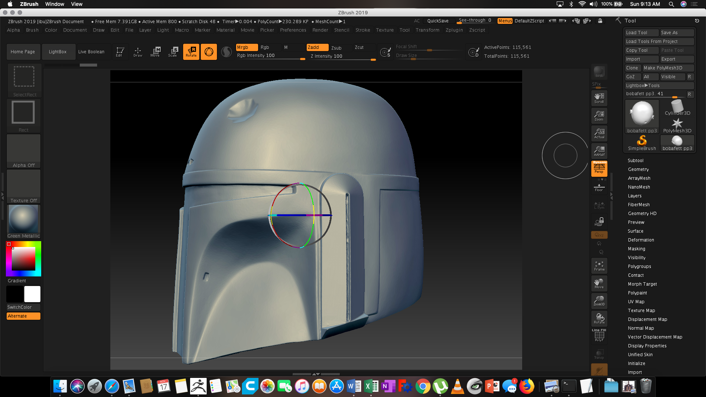The width and height of the screenshot is (706, 397).
Task: Toggle Perspective (Persp) button
Action: (599, 168)
